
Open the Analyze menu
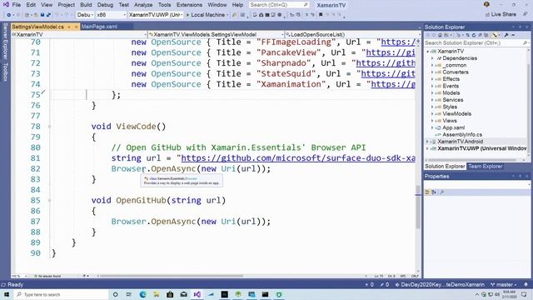[x=143, y=5]
